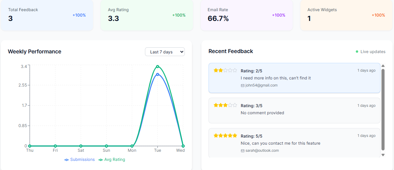Click the envelope icon beside john54@gmail.com
Screen dimensions: 394x170
pyautogui.click(x=243, y=86)
